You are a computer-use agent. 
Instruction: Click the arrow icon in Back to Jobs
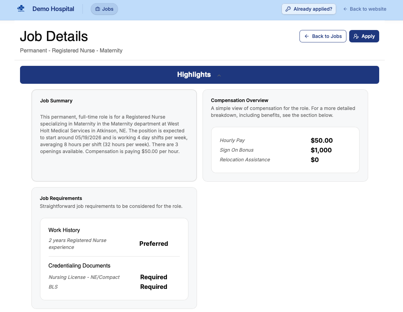point(307,36)
